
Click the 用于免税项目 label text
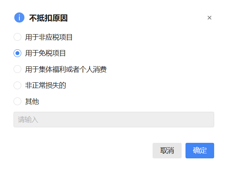click(x=45, y=53)
